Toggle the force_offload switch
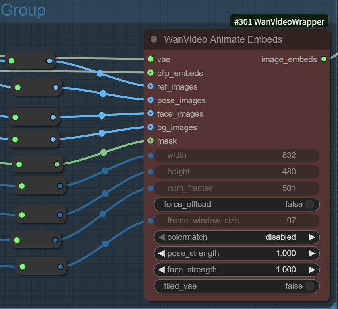This screenshot has width=338, height=309. [309, 204]
